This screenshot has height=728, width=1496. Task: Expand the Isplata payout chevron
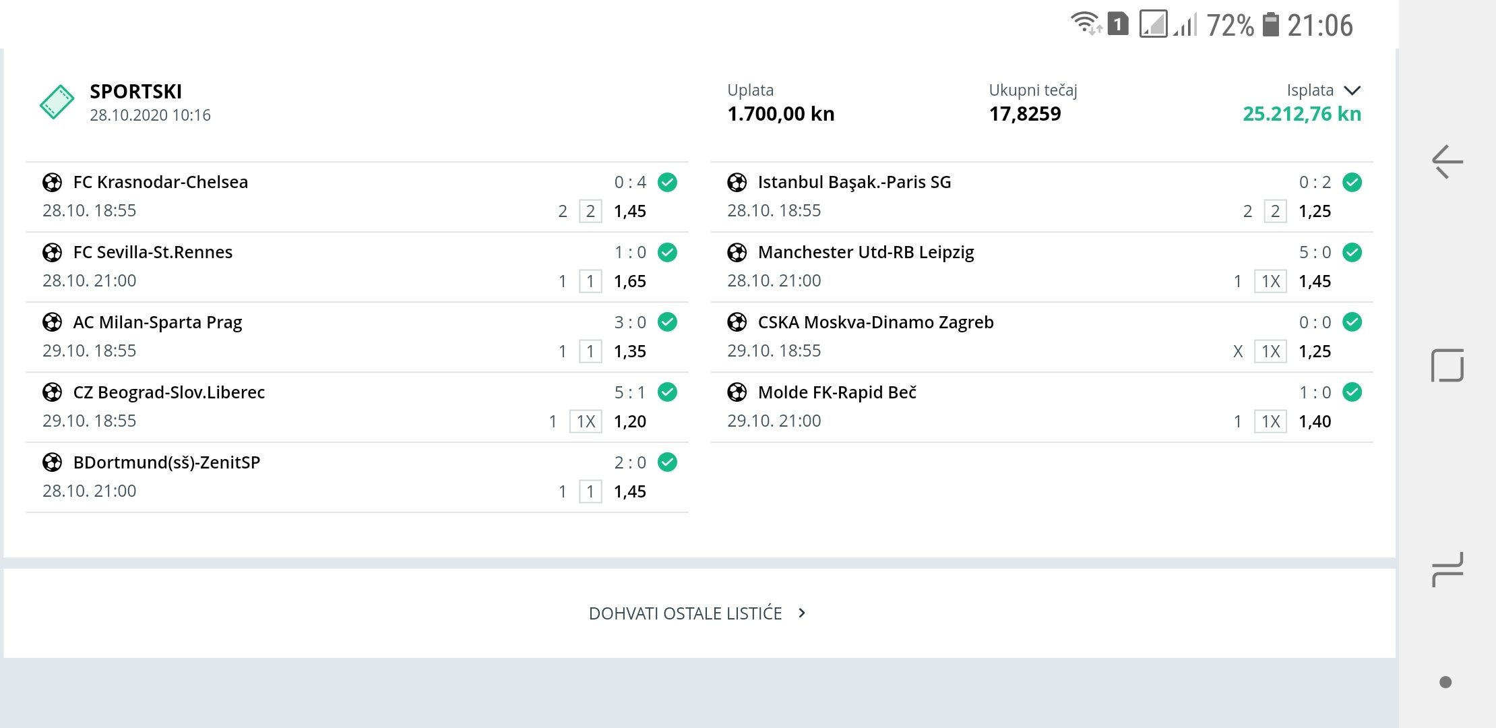pos(1352,90)
